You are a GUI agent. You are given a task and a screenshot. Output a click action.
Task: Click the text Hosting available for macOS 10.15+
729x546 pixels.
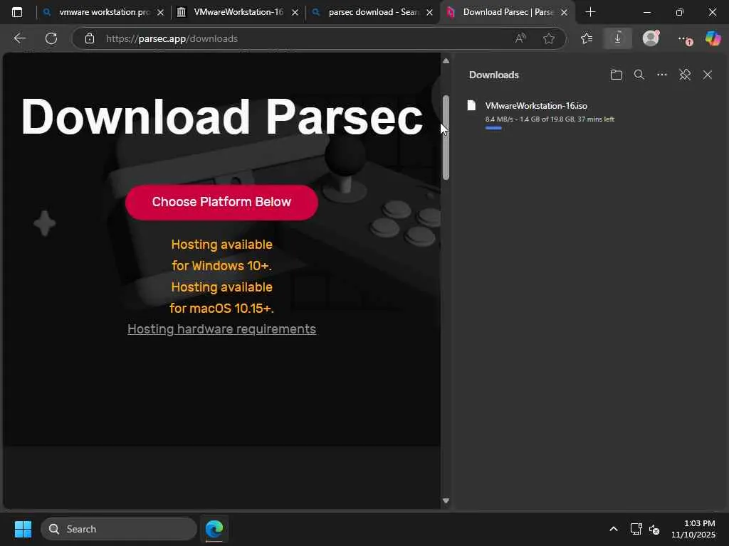[x=222, y=298]
